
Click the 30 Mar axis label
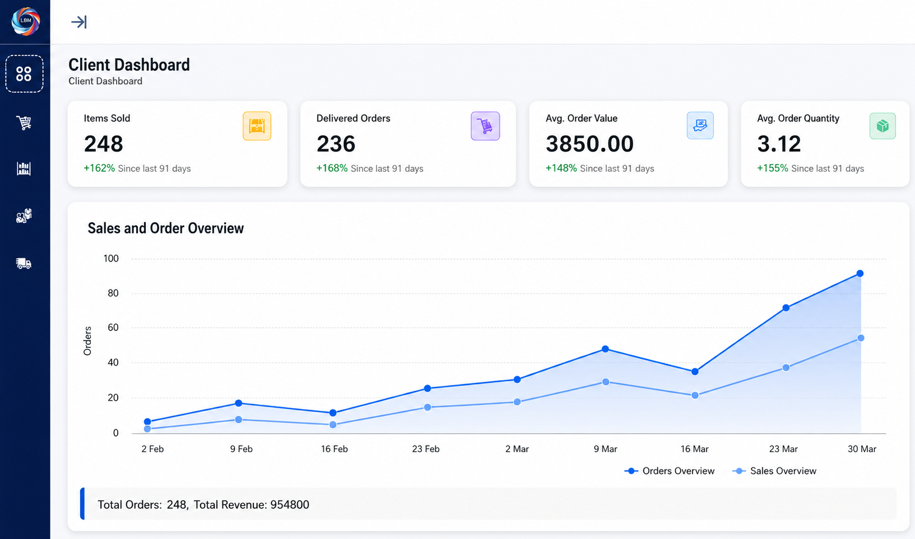pos(862,449)
